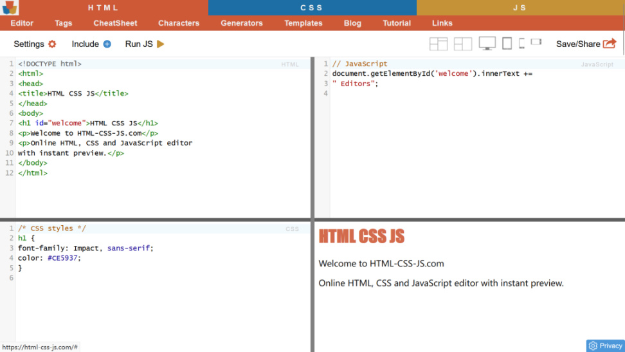Image resolution: width=625 pixels, height=352 pixels.
Task: Click the font-family CSS line
Action: pyautogui.click(x=86, y=248)
